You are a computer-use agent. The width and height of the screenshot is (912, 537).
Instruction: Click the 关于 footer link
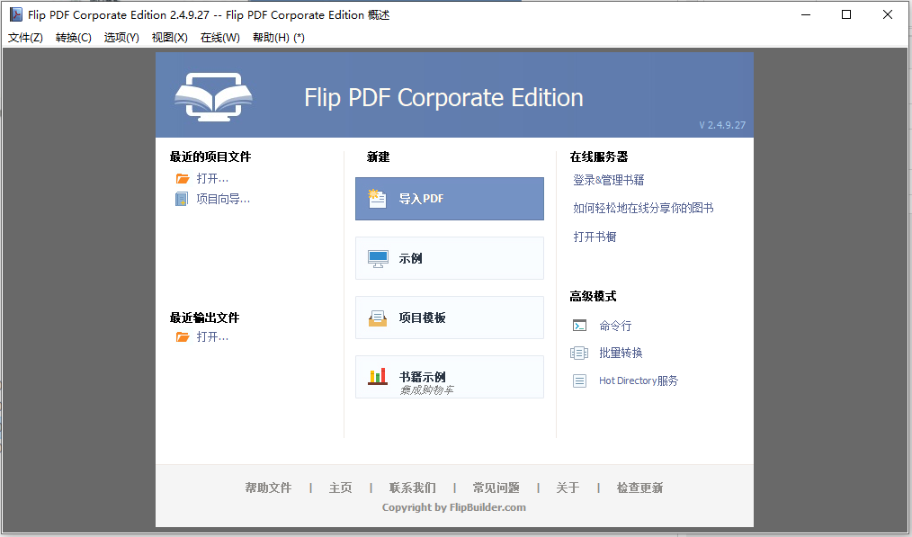tap(568, 488)
